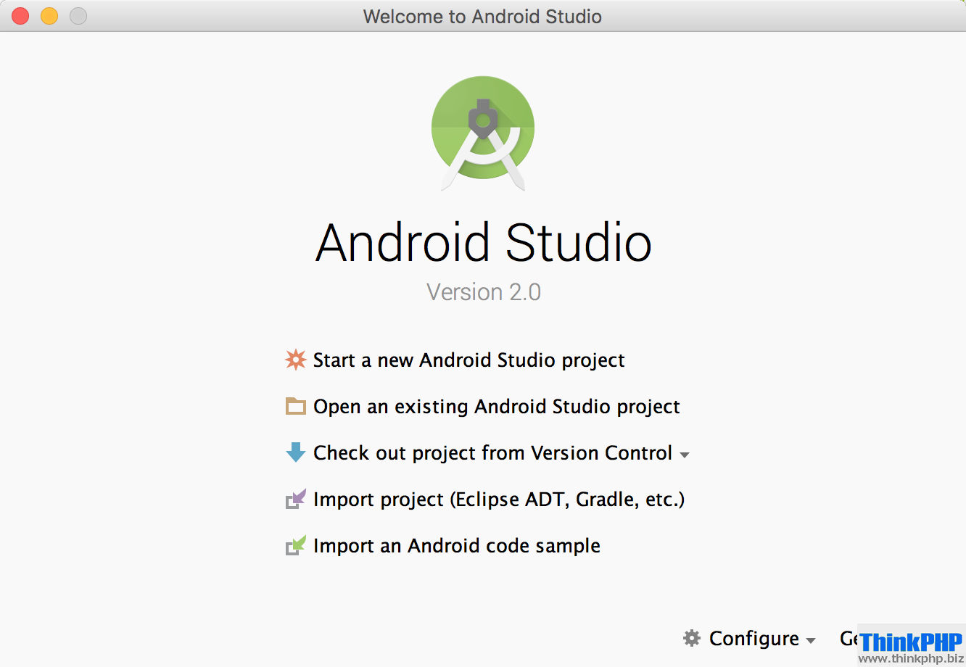The height and width of the screenshot is (667, 966).
Task: Open the Configure menu label
Action: click(x=754, y=639)
